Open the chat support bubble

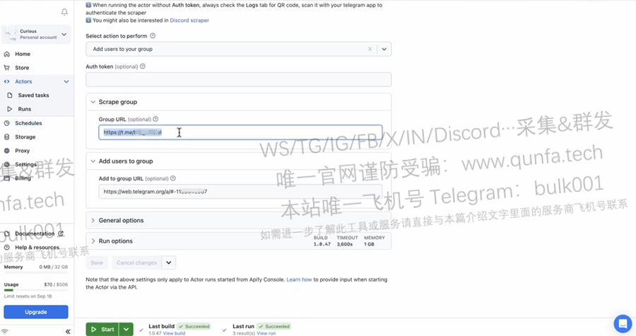coord(623,324)
